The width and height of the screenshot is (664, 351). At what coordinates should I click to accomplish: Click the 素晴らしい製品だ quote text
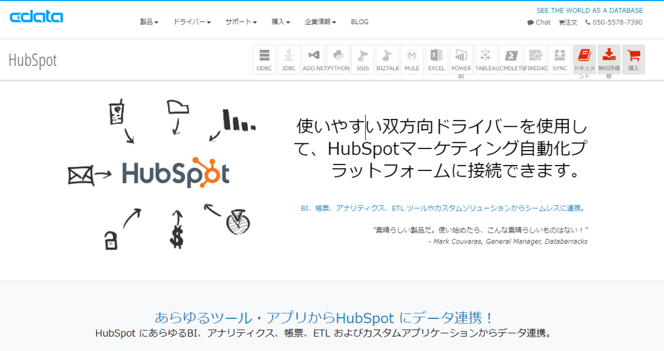[480, 230]
